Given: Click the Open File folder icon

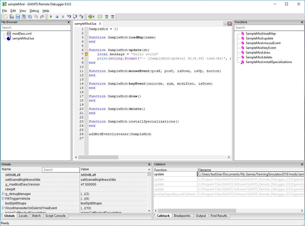Looking at the screenshot, I should click(12, 17).
